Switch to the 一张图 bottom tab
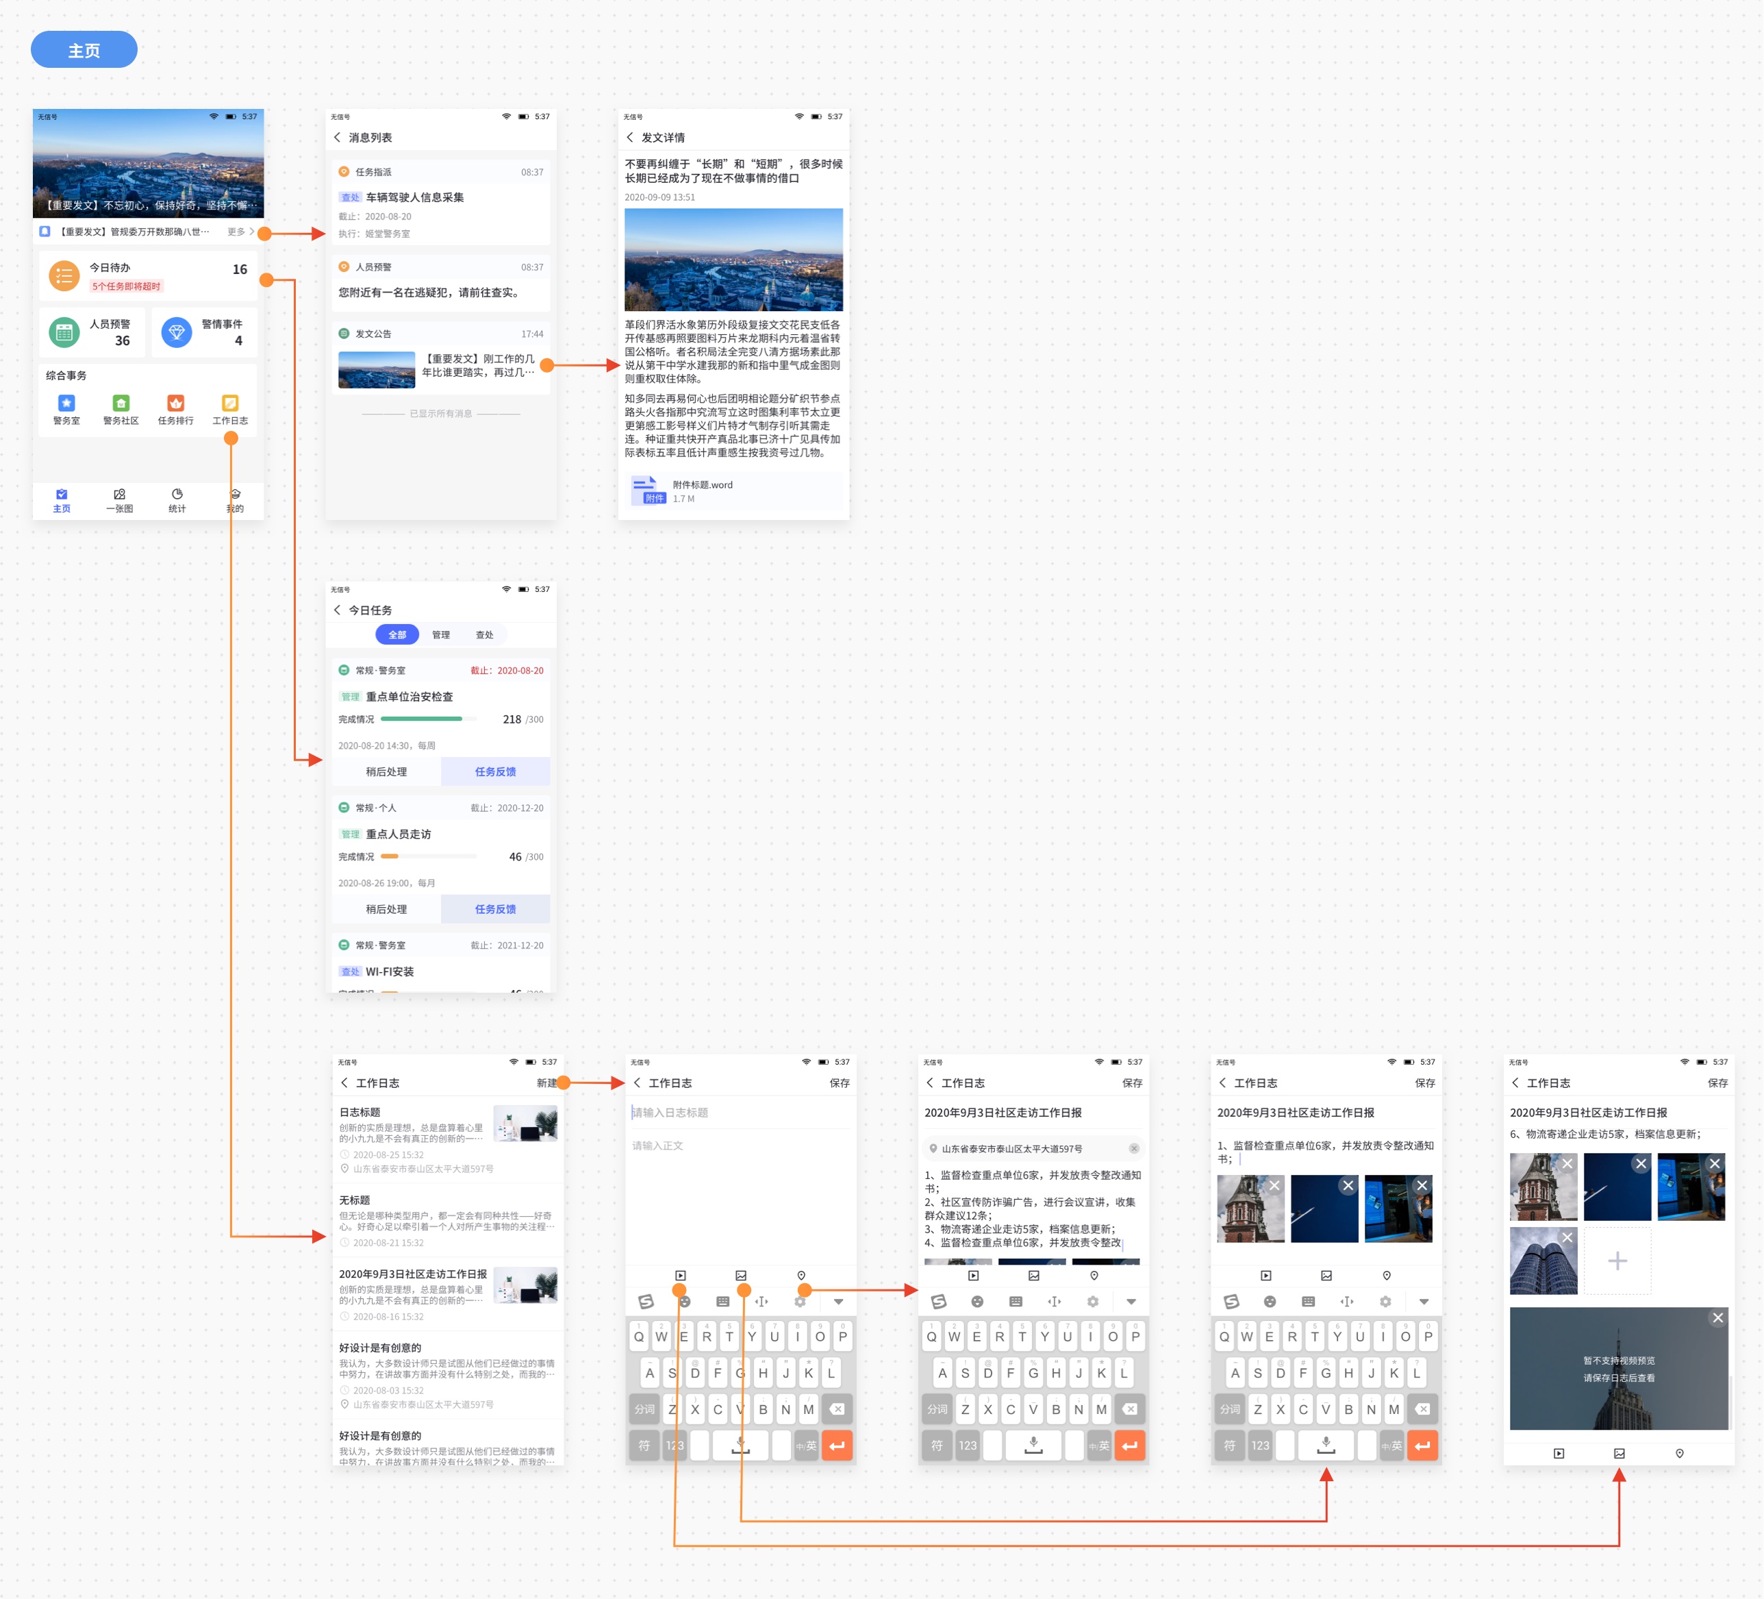Viewport: 1764px width, 1599px height. coord(120,499)
